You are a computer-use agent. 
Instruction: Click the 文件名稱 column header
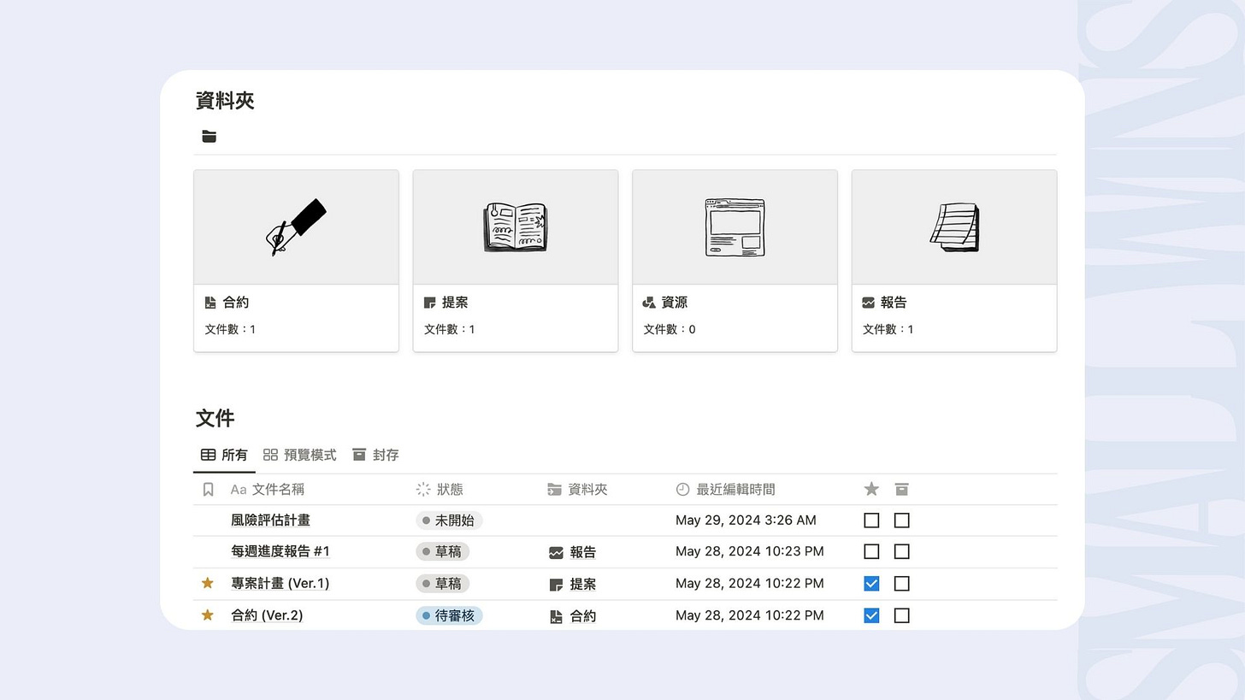[x=268, y=490]
